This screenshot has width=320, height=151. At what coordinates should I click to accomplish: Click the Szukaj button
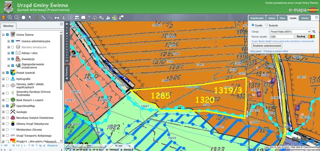301,37
